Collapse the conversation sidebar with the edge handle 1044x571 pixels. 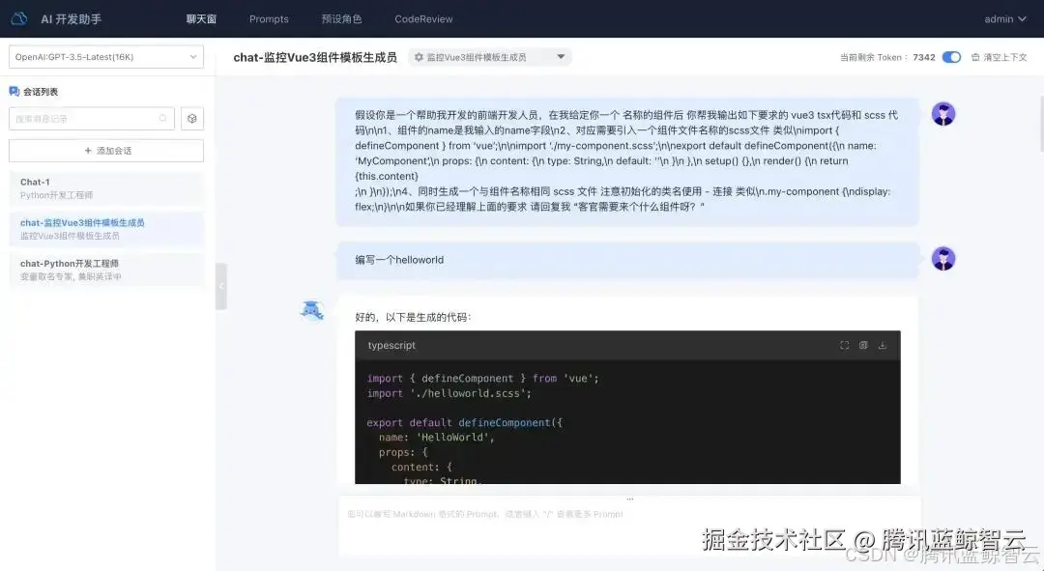(221, 286)
